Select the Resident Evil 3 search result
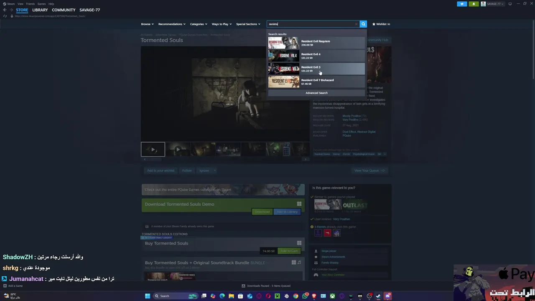The height and width of the screenshot is (301, 535). [316, 69]
